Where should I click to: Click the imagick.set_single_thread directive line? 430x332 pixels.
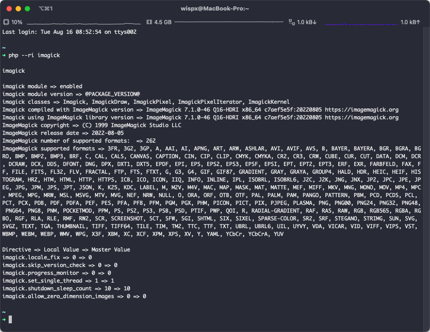pos(58,281)
